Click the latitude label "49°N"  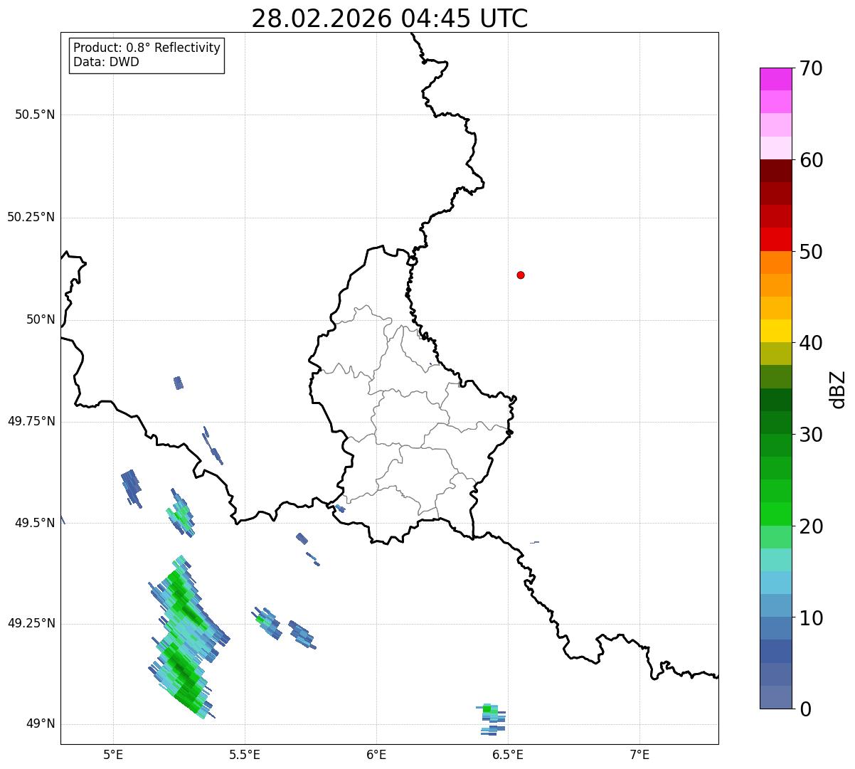[41, 724]
